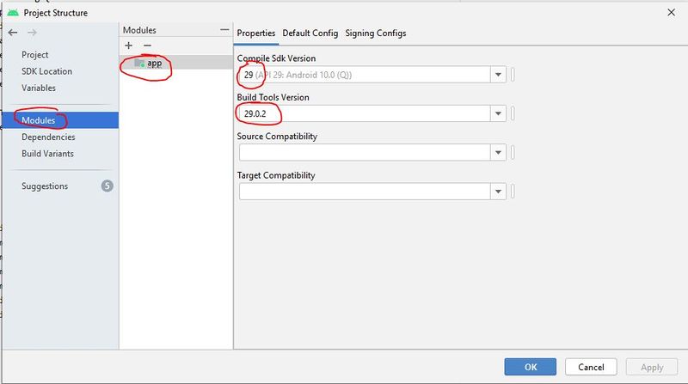This screenshot has width=688, height=384.
Task: Click the Build Tools Version field
Action: (365, 113)
